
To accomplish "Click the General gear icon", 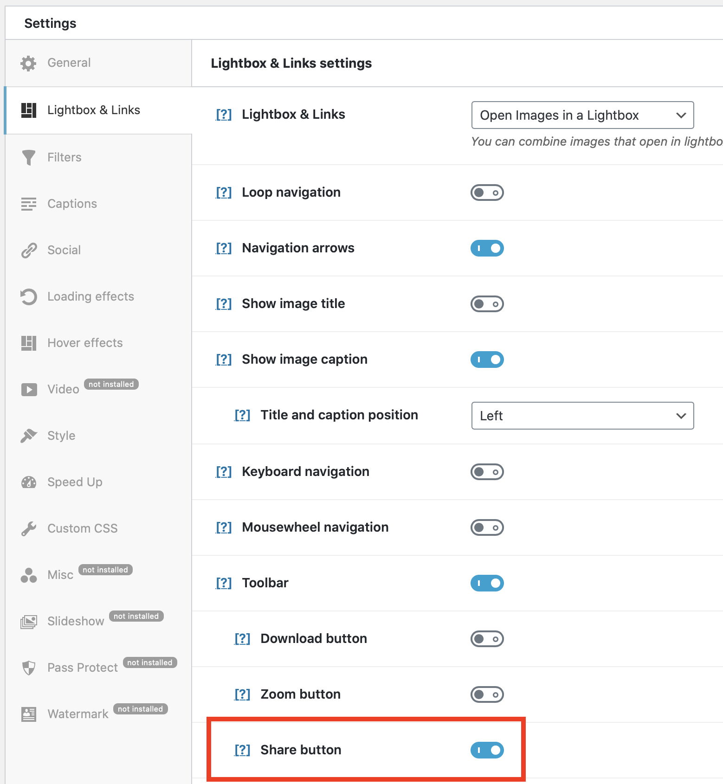I will tap(28, 63).
